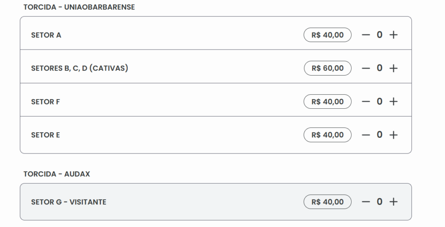Image resolution: width=445 pixels, height=227 pixels.
Task: Add one Setores B, C, D (Cativas) ticket
Action: click(393, 68)
